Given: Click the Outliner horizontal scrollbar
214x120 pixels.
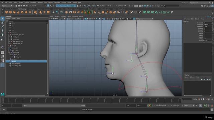Looking at the screenshot, I should tap(26, 95).
